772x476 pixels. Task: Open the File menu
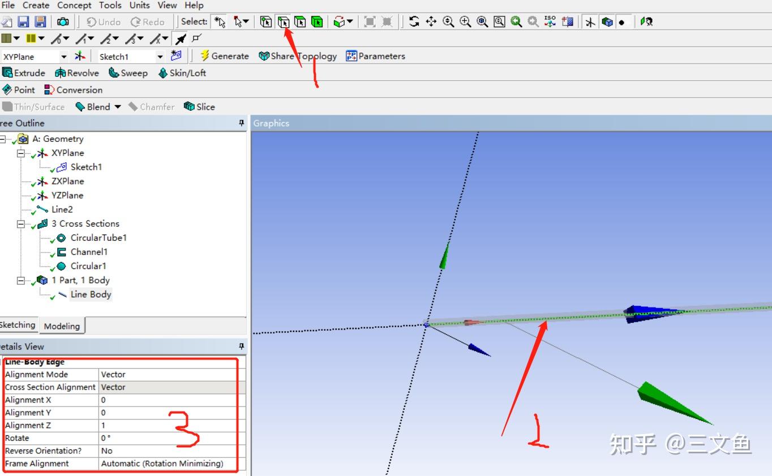(8, 5)
